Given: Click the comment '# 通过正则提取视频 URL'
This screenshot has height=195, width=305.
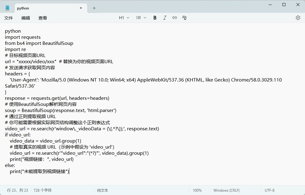Looking at the screenshot, I should point(30,117).
